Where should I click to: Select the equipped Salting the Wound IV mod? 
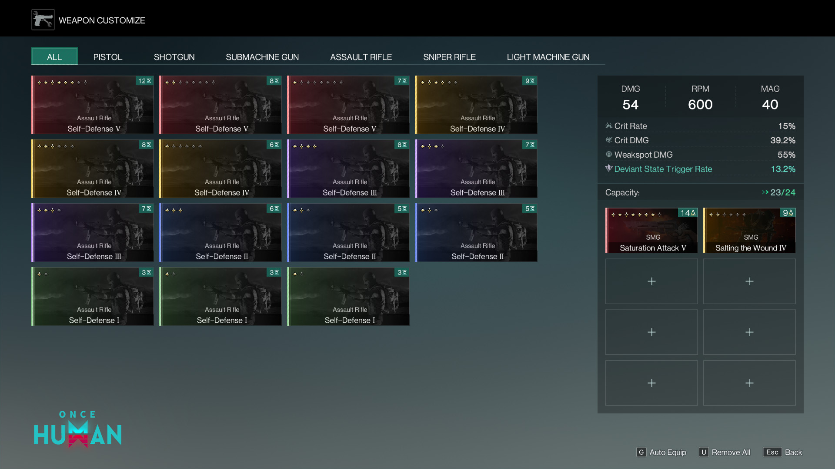[x=749, y=231]
